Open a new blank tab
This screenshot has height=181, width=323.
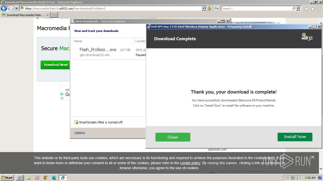click(x=54, y=15)
